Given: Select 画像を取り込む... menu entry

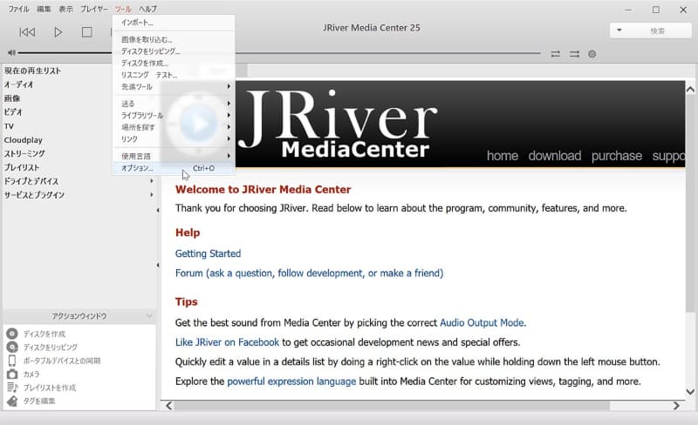Looking at the screenshot, I should [x=174, y=39].
